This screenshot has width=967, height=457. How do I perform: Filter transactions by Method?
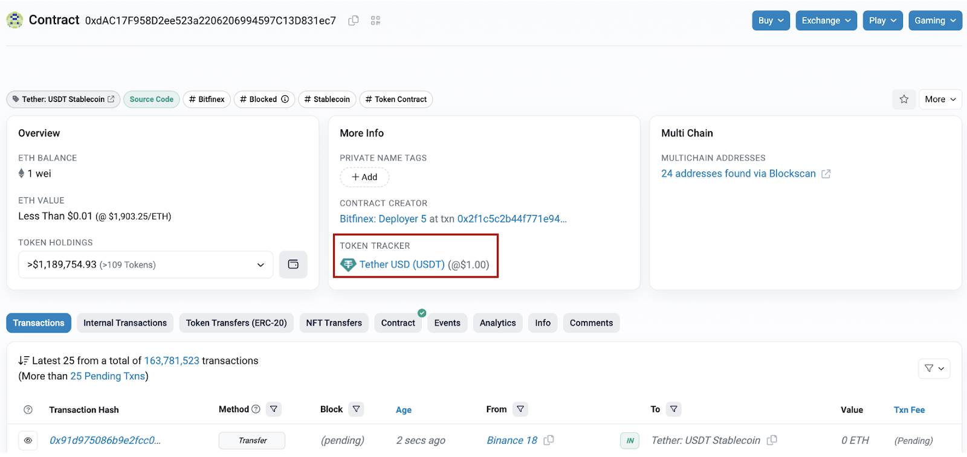coord(274,409)
